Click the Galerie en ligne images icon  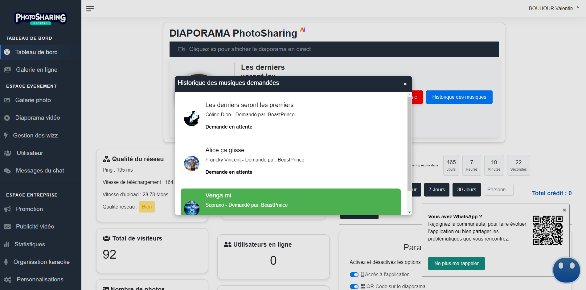(x=7, y=70)
